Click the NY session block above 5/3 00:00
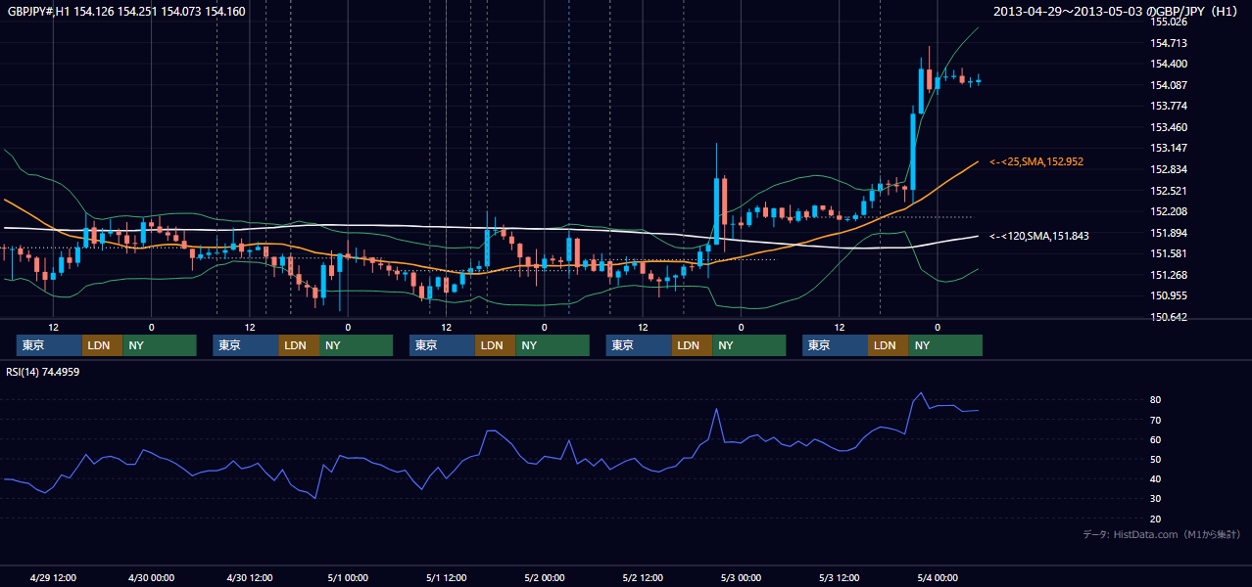 (748, 345)
